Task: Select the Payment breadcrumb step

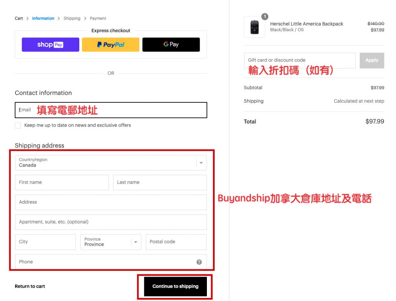Action: [98, 19]
